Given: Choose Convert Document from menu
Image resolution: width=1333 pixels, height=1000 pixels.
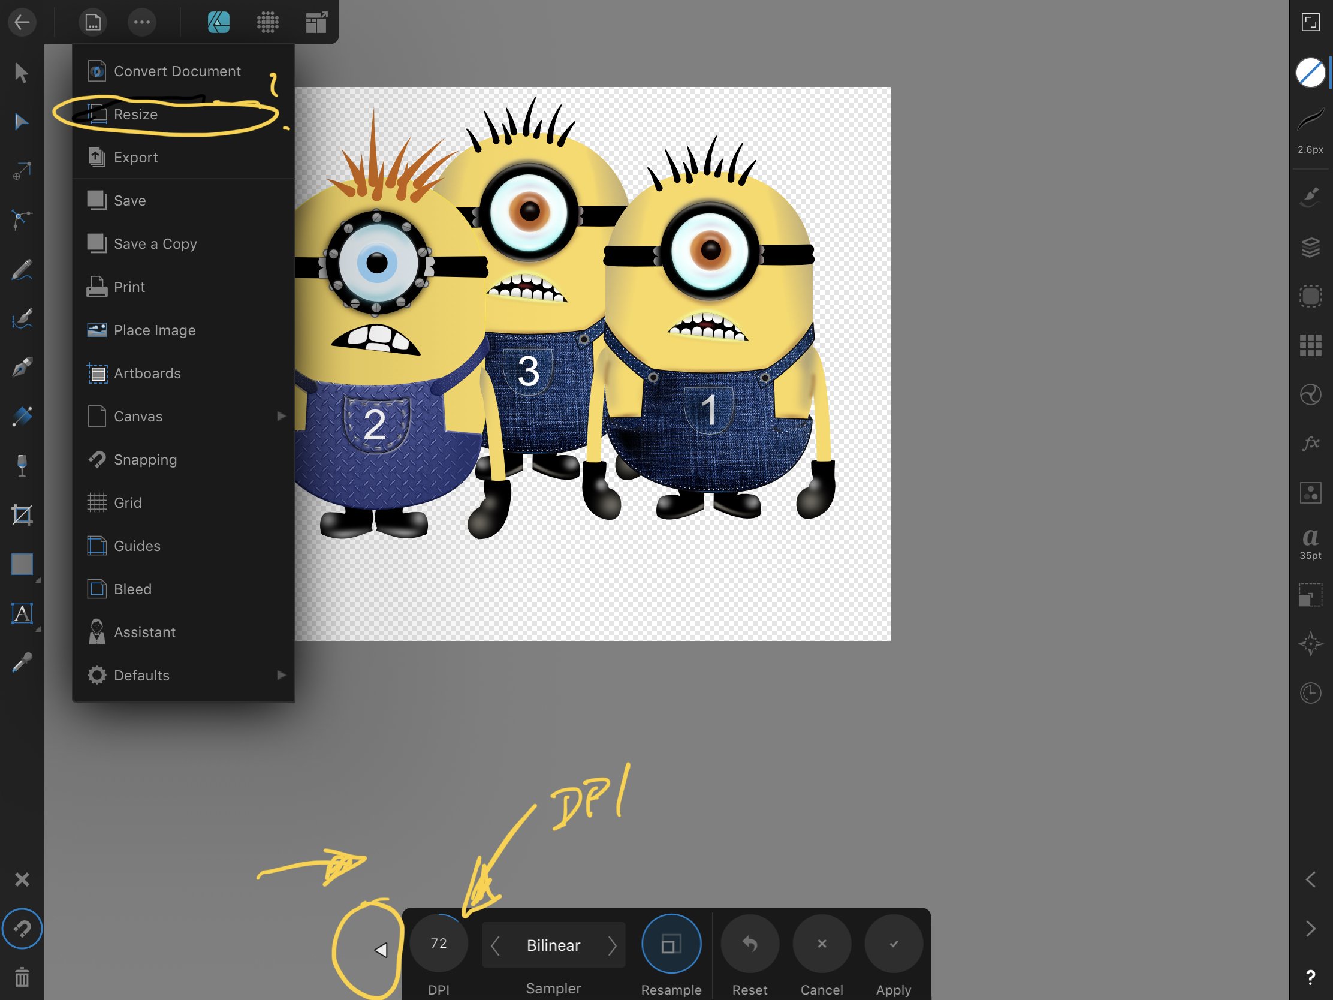Looking at the screenshot, I should pos(183,71).
